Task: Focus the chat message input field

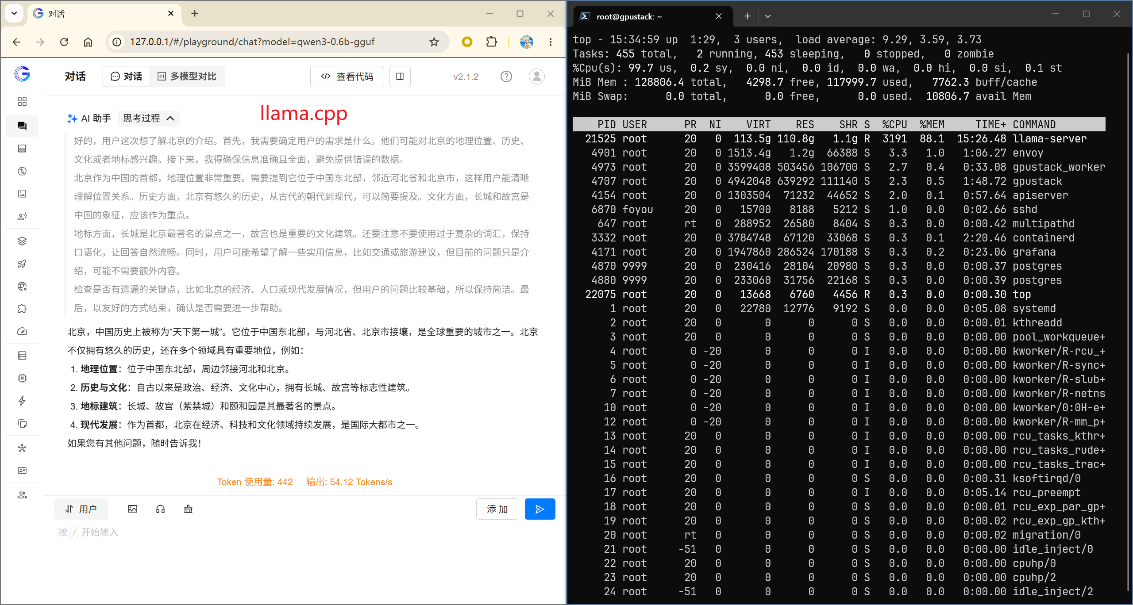Action: [x=304, y=532]
